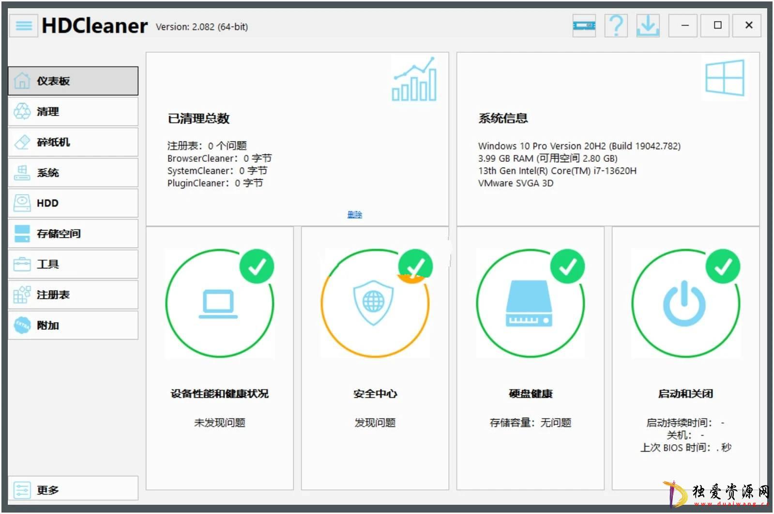The width and height of the screenshot is (774, 514).
Task: Open help with the question mark icon
Action: (616, 26)
